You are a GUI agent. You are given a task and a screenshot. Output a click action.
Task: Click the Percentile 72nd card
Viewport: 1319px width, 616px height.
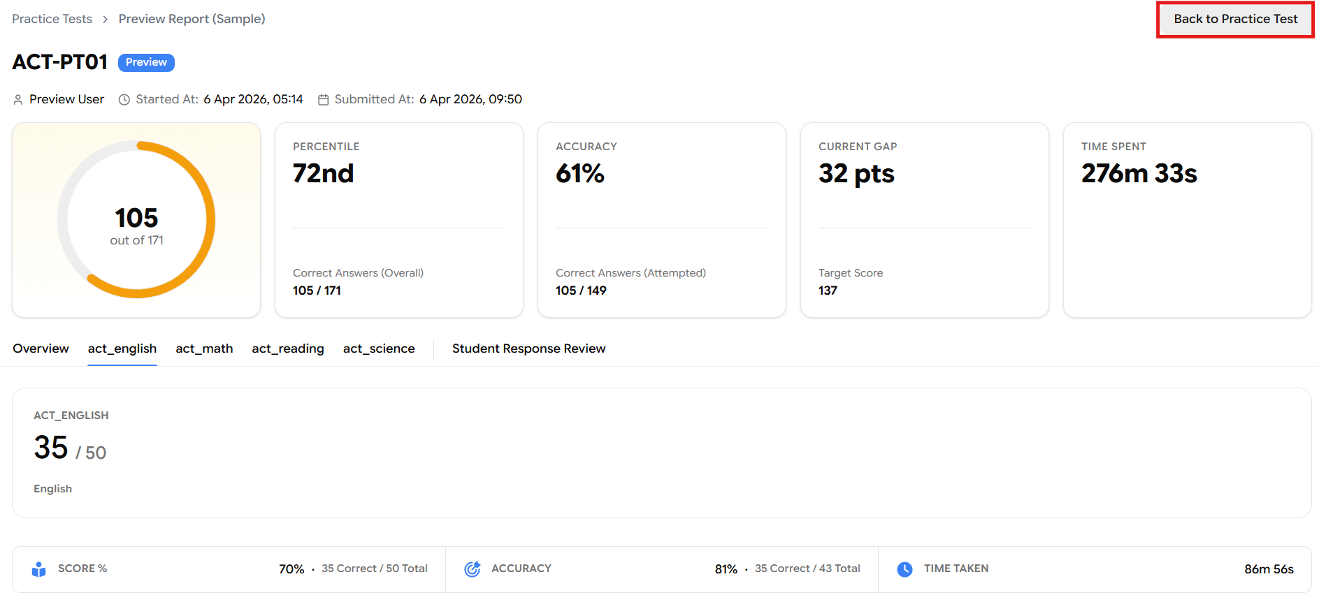click(x=398, y=219)
